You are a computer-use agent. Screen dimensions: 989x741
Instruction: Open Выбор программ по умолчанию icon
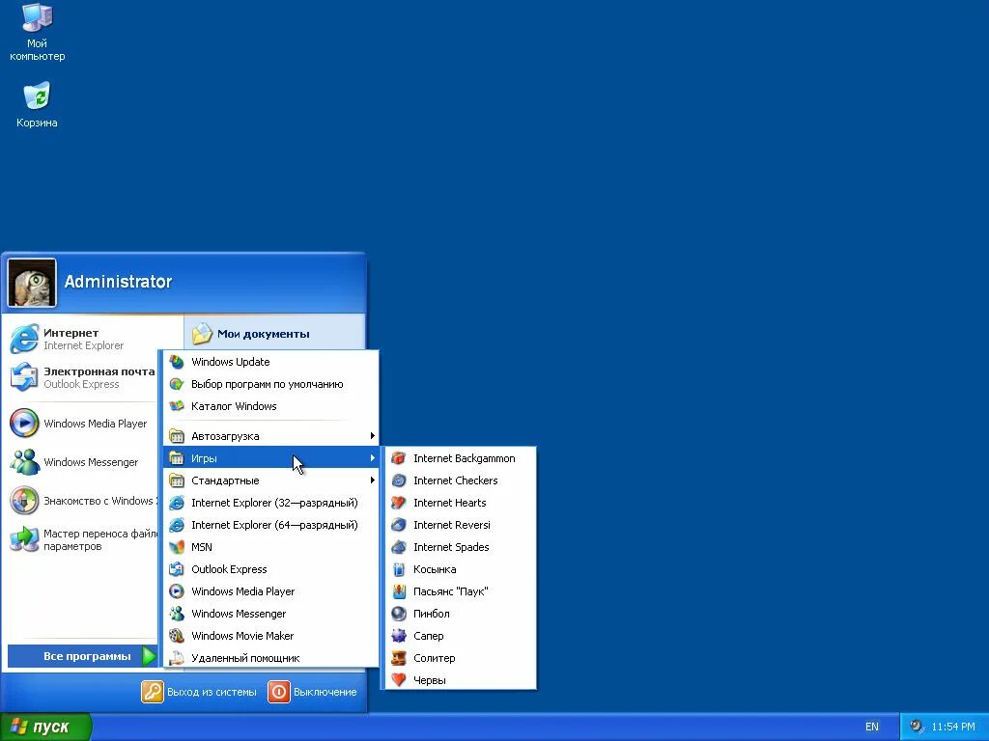[177, 384]
